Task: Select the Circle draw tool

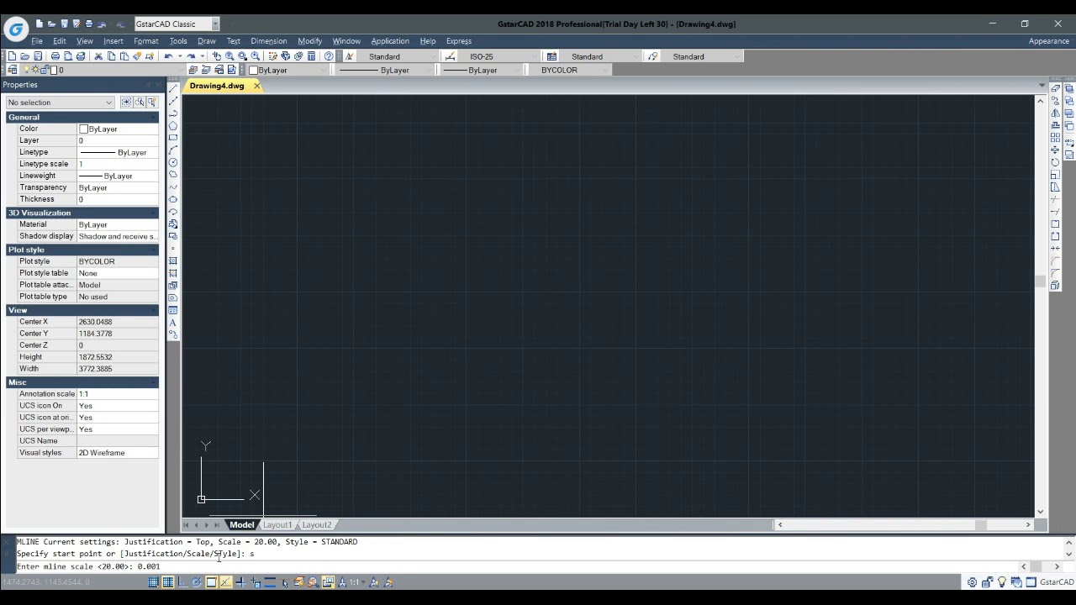Action: [173, 162]
